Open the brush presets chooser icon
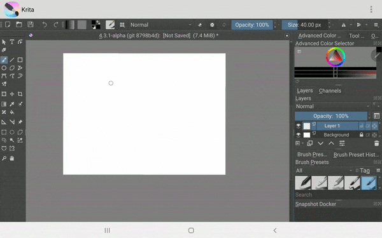This screenshot has height=238, width=382. click(122, 25)
